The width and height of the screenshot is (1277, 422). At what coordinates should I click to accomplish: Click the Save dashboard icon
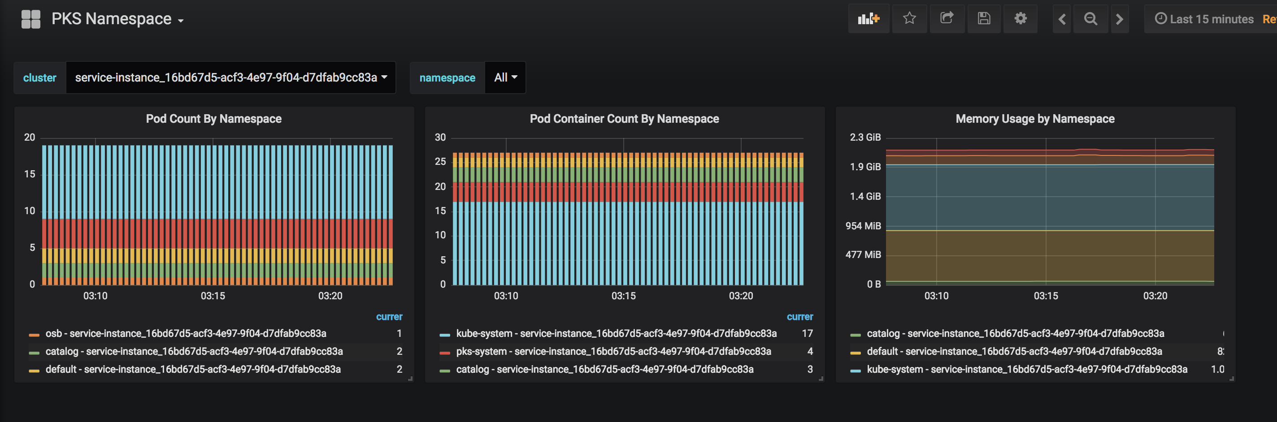click(984, 19)
